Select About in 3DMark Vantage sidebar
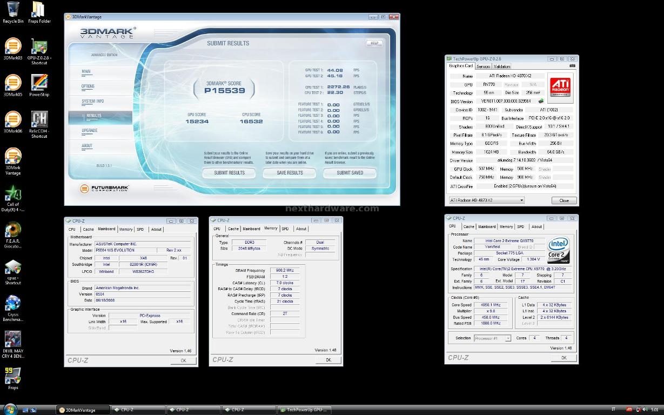This screenshot has width=664, height=415. (87, 146)
